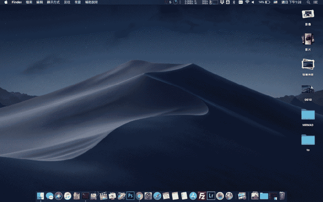Image resolution: width=323 pixels, height=202 pixels.
Task: Open the Trash in the Dock
Action: click(x=282, y=196)
